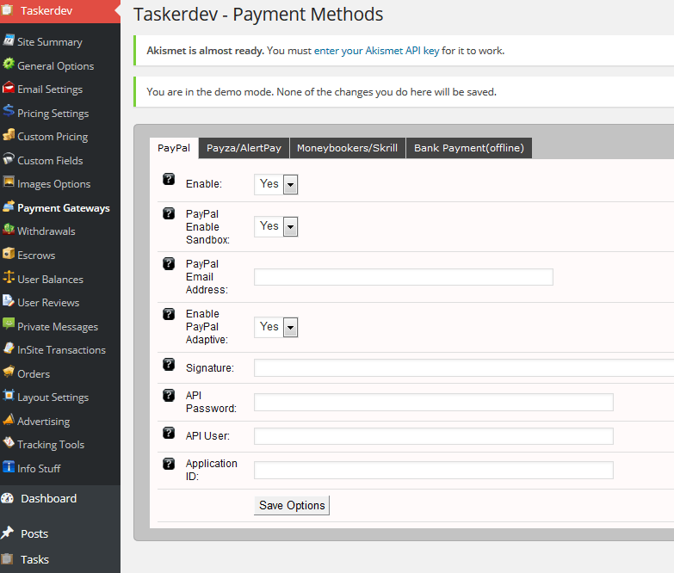Screen dimensions: 674x573
Task: Open the Escrows page
Action: point(36,256)
